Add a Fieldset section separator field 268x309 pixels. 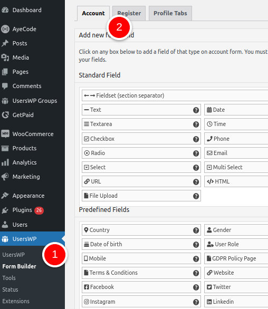pos(175,95)
